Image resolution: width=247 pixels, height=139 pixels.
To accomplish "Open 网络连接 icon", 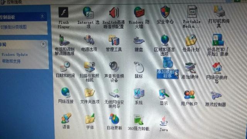I will pyautogui.click(x=66, y=93).
